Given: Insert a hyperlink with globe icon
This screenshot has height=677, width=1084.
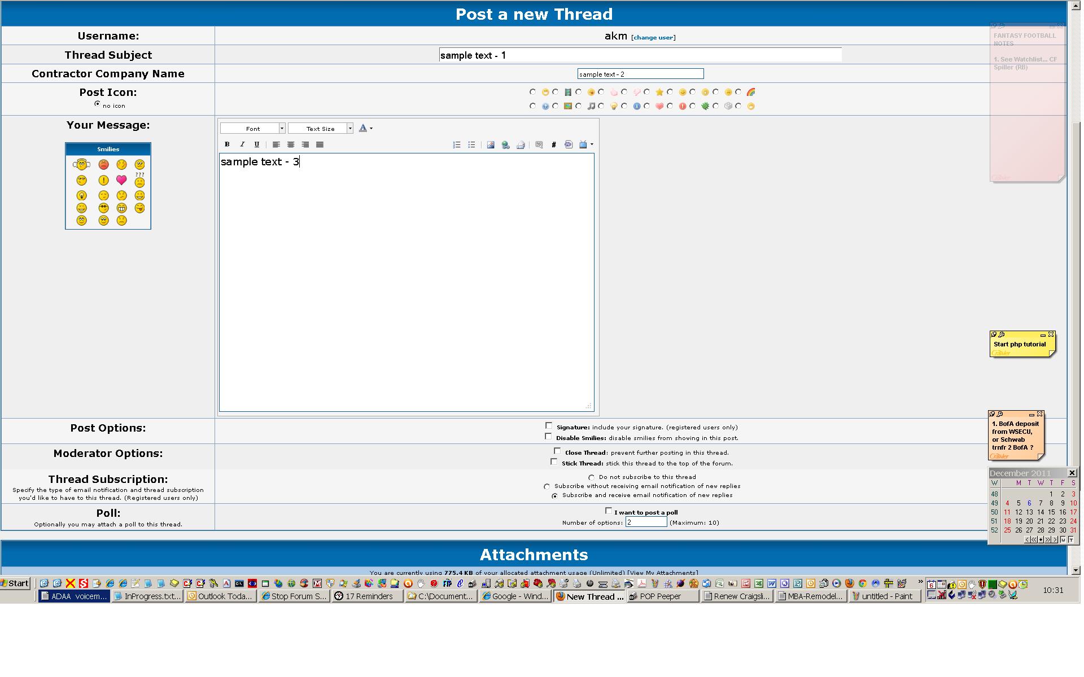Looking at the screenshot, I should [x=505, y=145].
